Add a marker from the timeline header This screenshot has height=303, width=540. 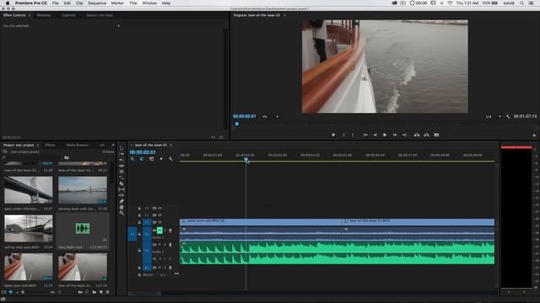tap(161, 159)
